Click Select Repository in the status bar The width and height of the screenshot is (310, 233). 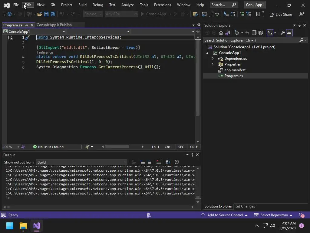click(x=273, y=215)
